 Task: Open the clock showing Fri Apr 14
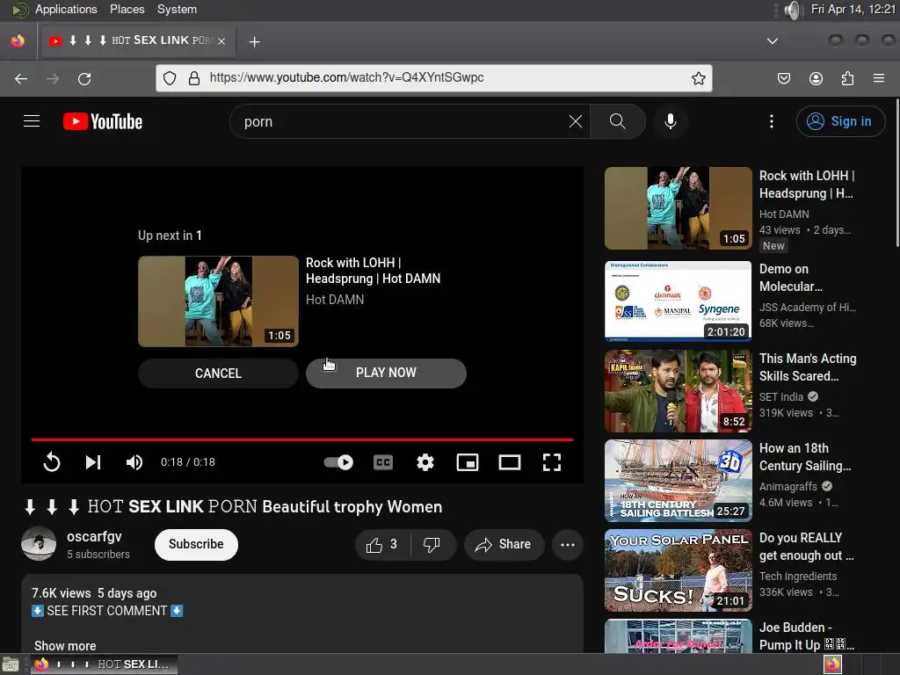[853, 9]
